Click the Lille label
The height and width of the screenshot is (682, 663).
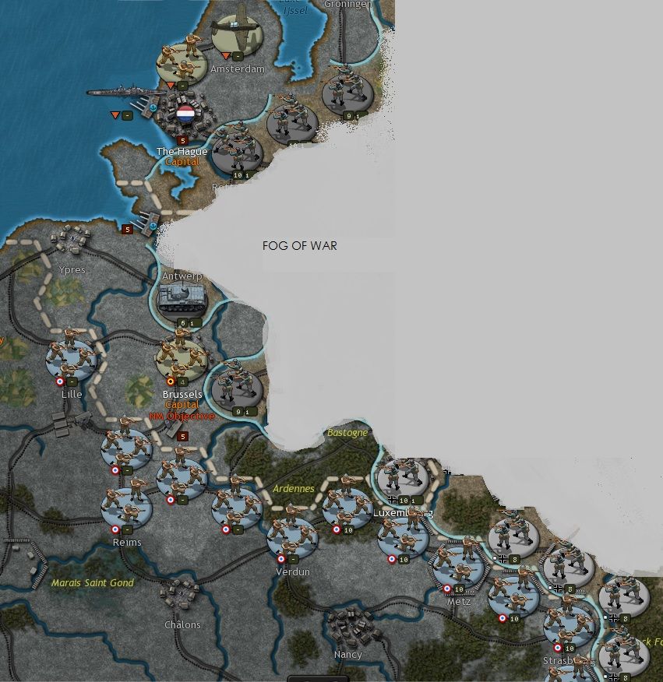(x=72, y=394)
